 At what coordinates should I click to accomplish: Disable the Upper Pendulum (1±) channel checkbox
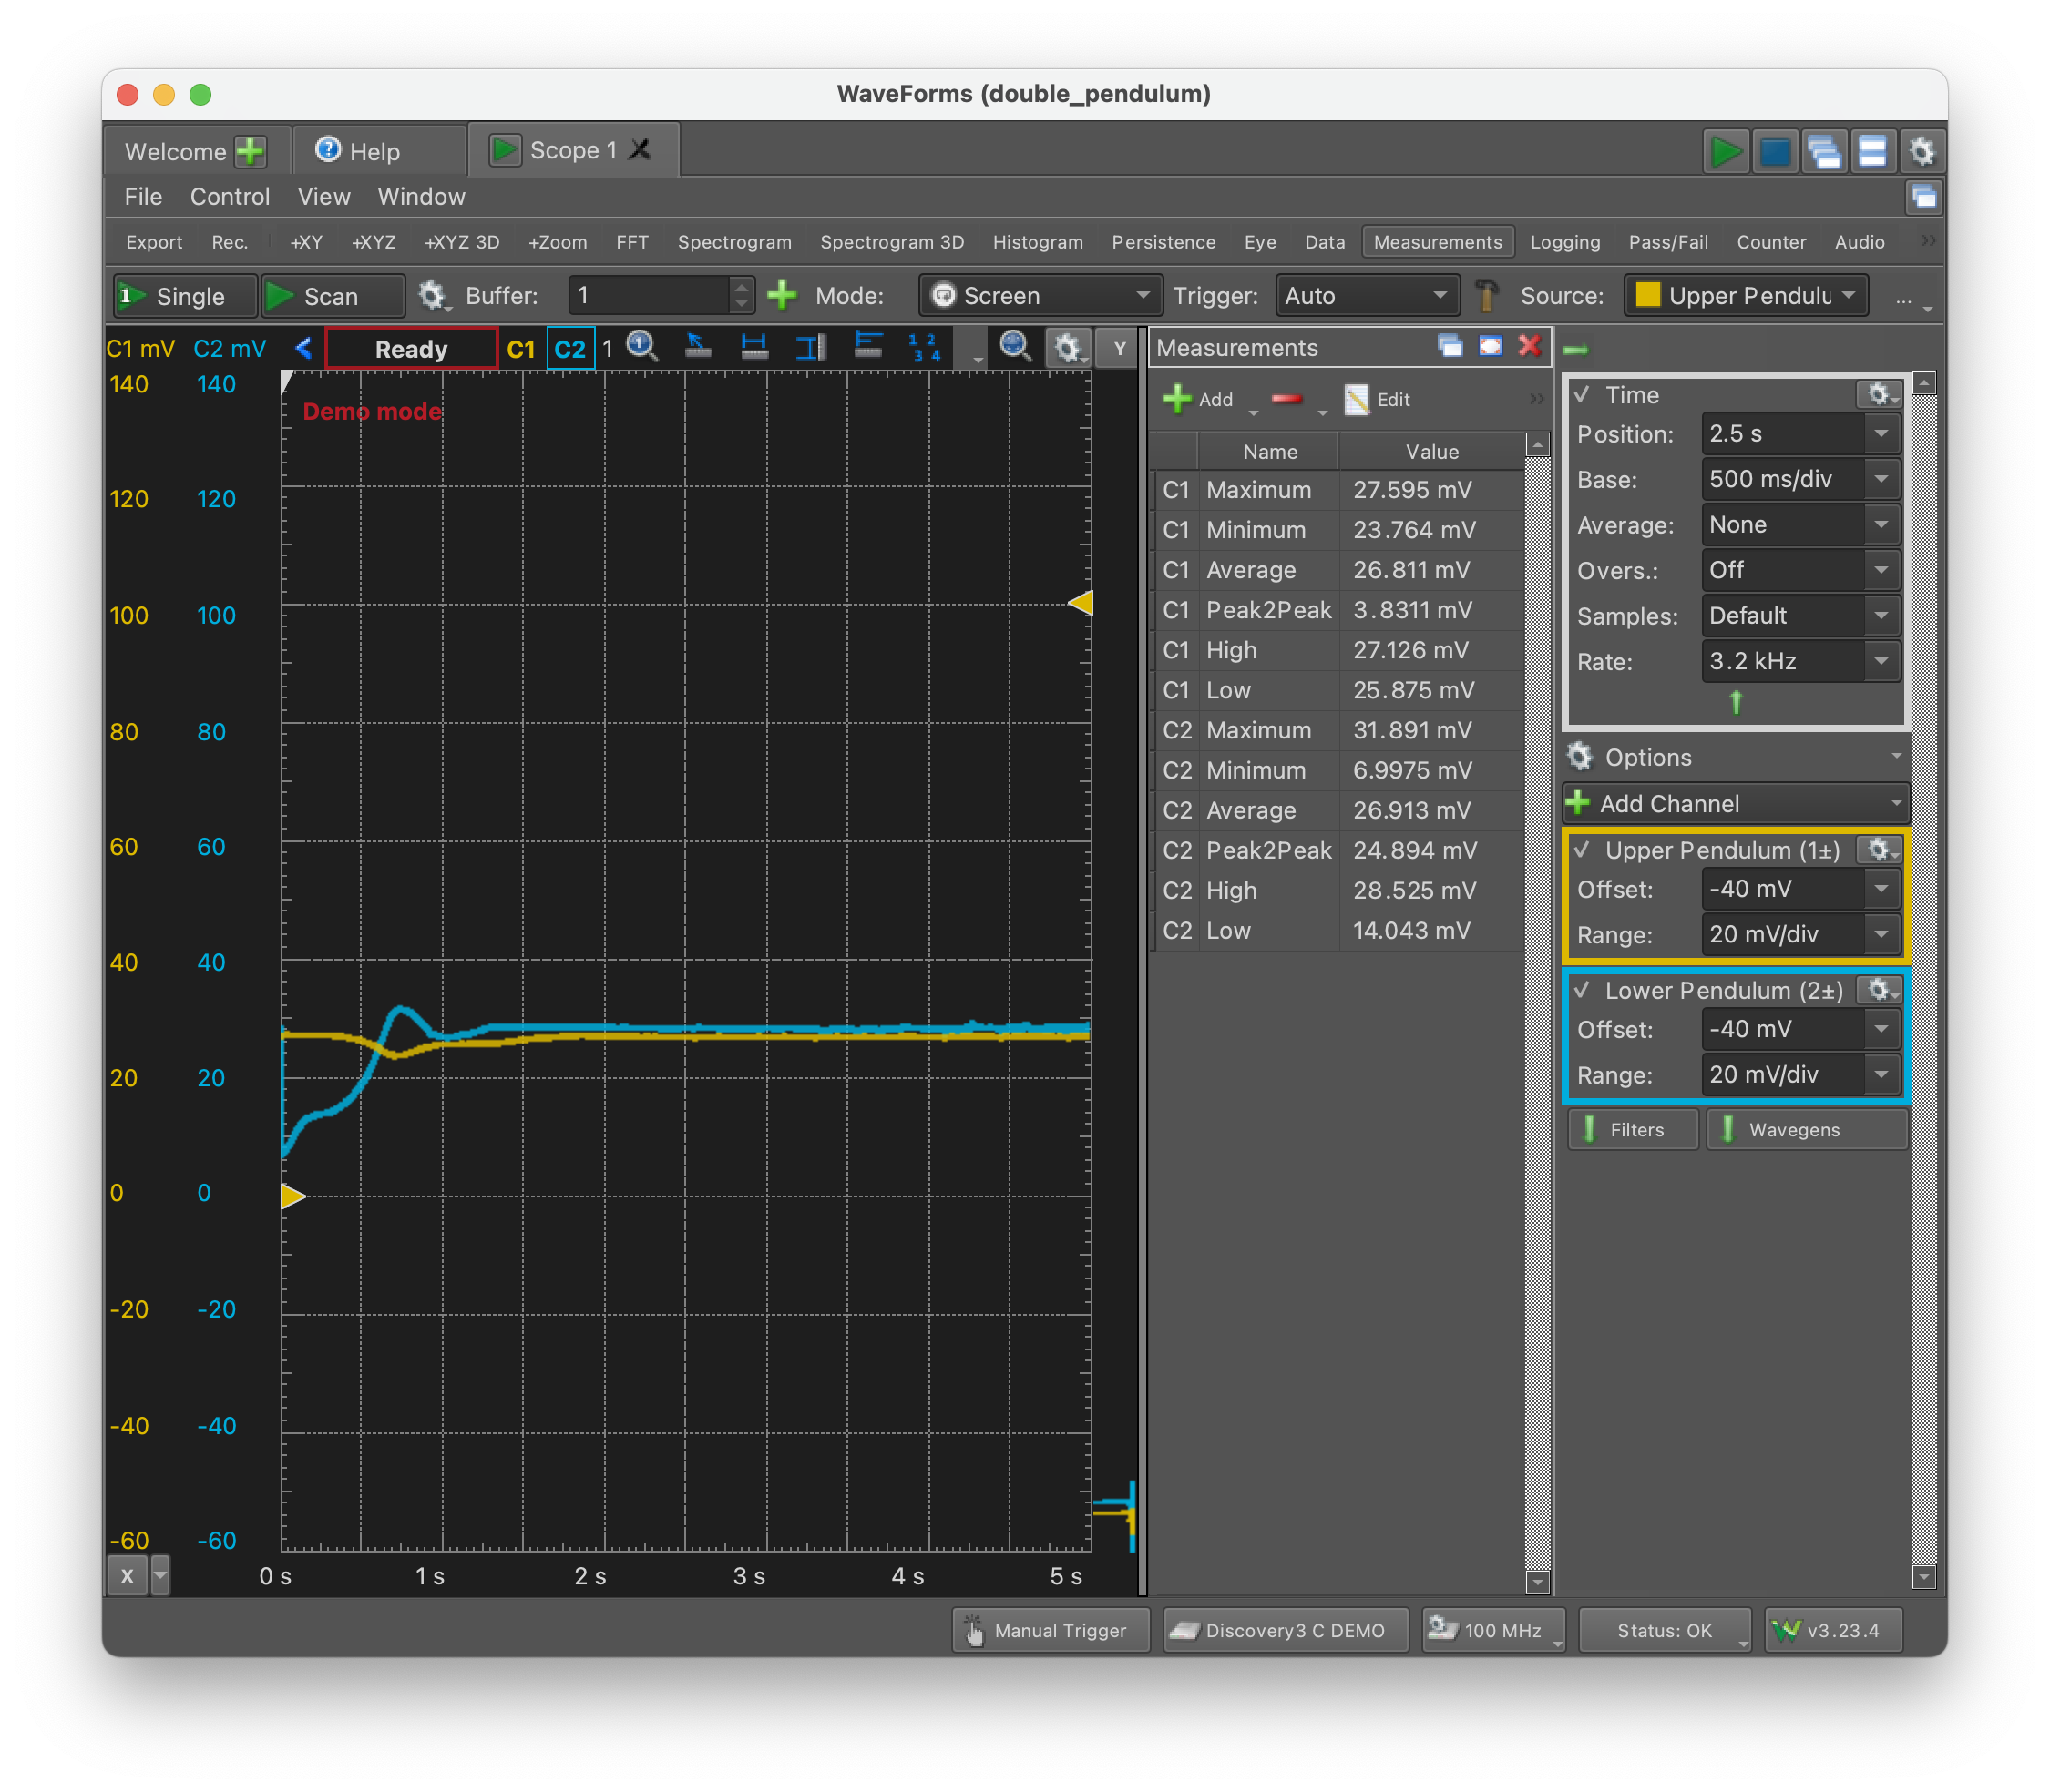1583,849
